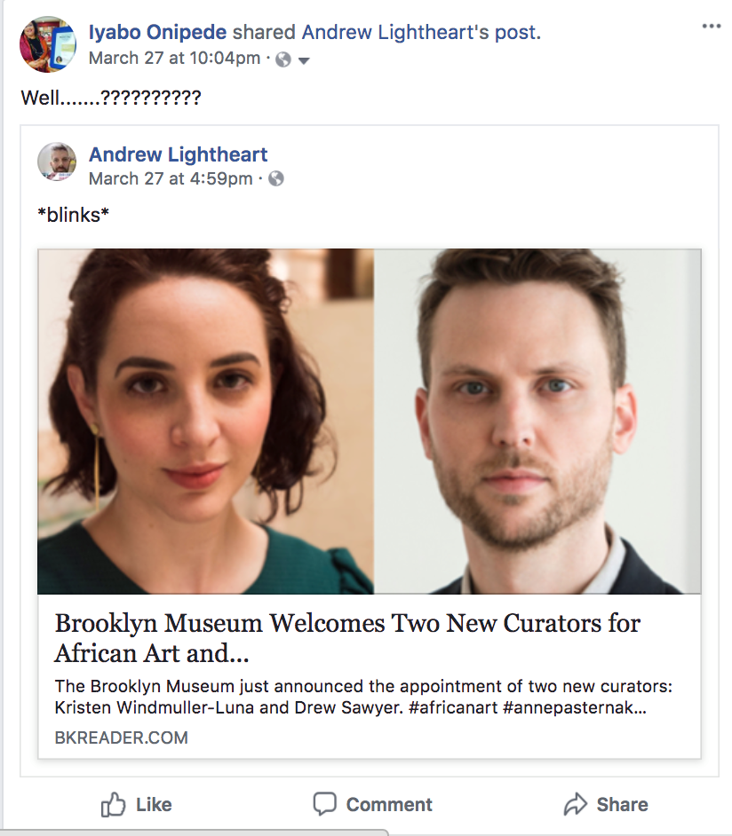Click the speech bubble Comment icon
The image size is (732, 836).
(x=324, y=804)
